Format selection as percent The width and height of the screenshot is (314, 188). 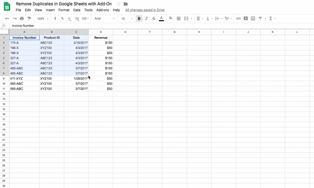click(62, 18)
